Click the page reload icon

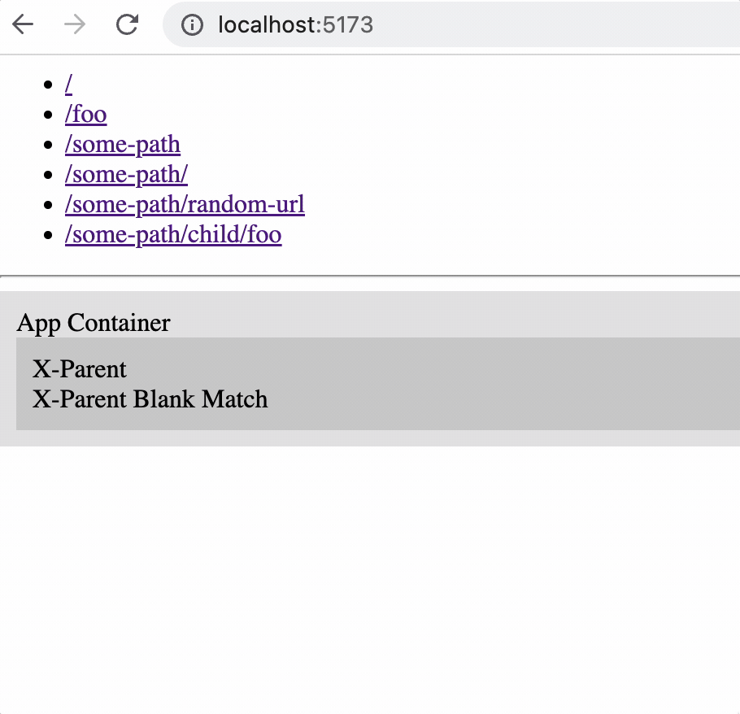pyautogui.click(x=127, y=24)
